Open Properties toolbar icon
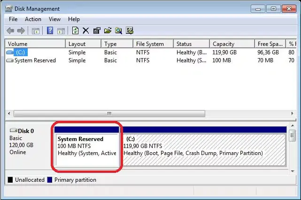The image size is (301, 200). (97, 30)
